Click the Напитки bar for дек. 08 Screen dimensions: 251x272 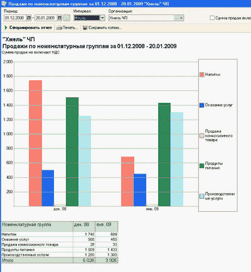click(x=35, y=144)
